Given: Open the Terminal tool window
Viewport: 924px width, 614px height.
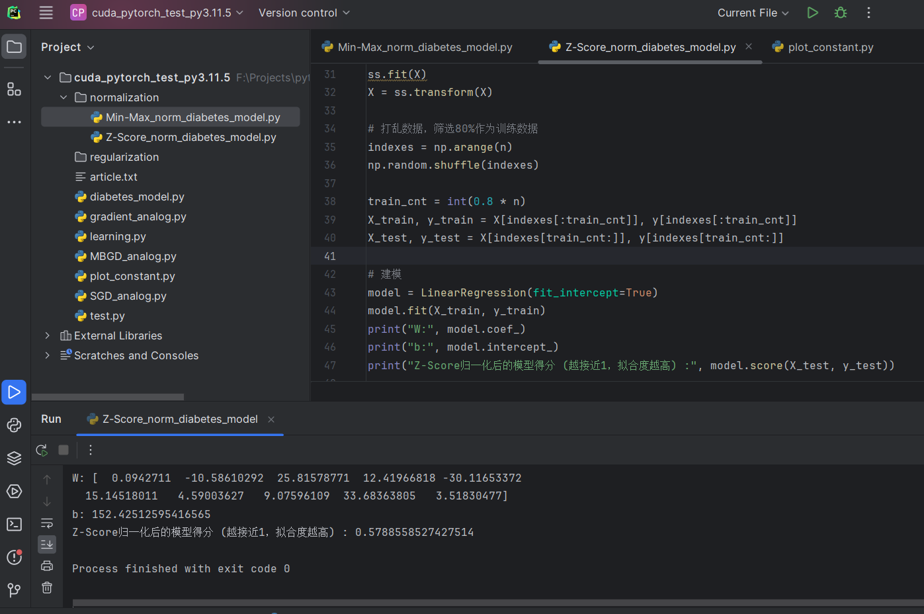Looking at the screenshot, I should pos(14,525).
